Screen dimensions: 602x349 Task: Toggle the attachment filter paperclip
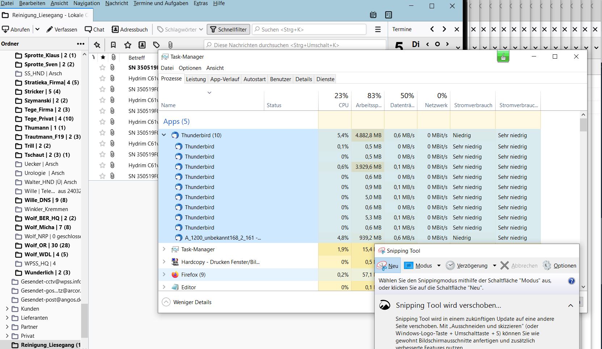pyautogui.click(x=170, y=45)
